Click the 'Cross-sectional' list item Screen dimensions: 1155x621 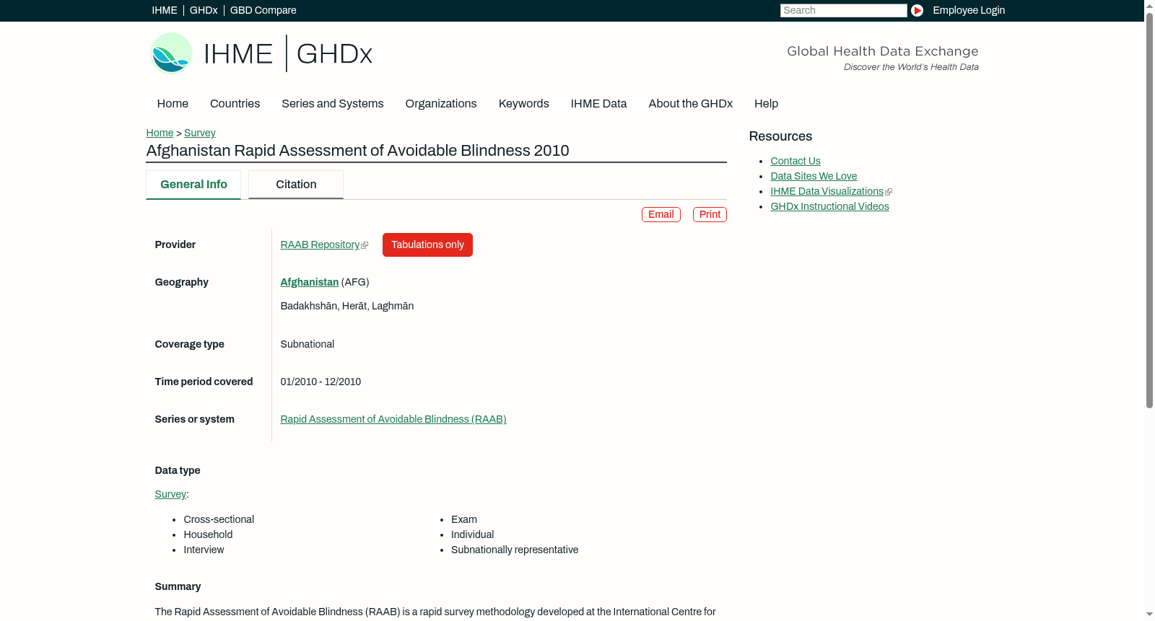click(219, 520)
